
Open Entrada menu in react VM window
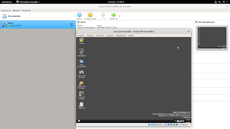110,35
